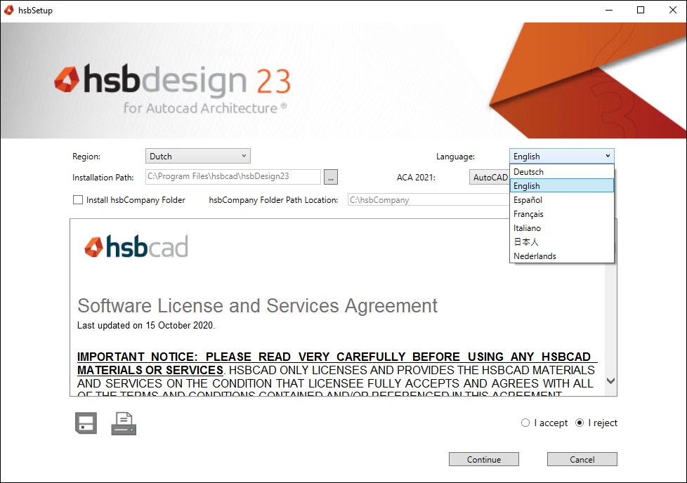The height and width of the screenshot is (483, 687).
Task: Click the hsbSetup title bar app icon
Action: [x=8, y=10]
